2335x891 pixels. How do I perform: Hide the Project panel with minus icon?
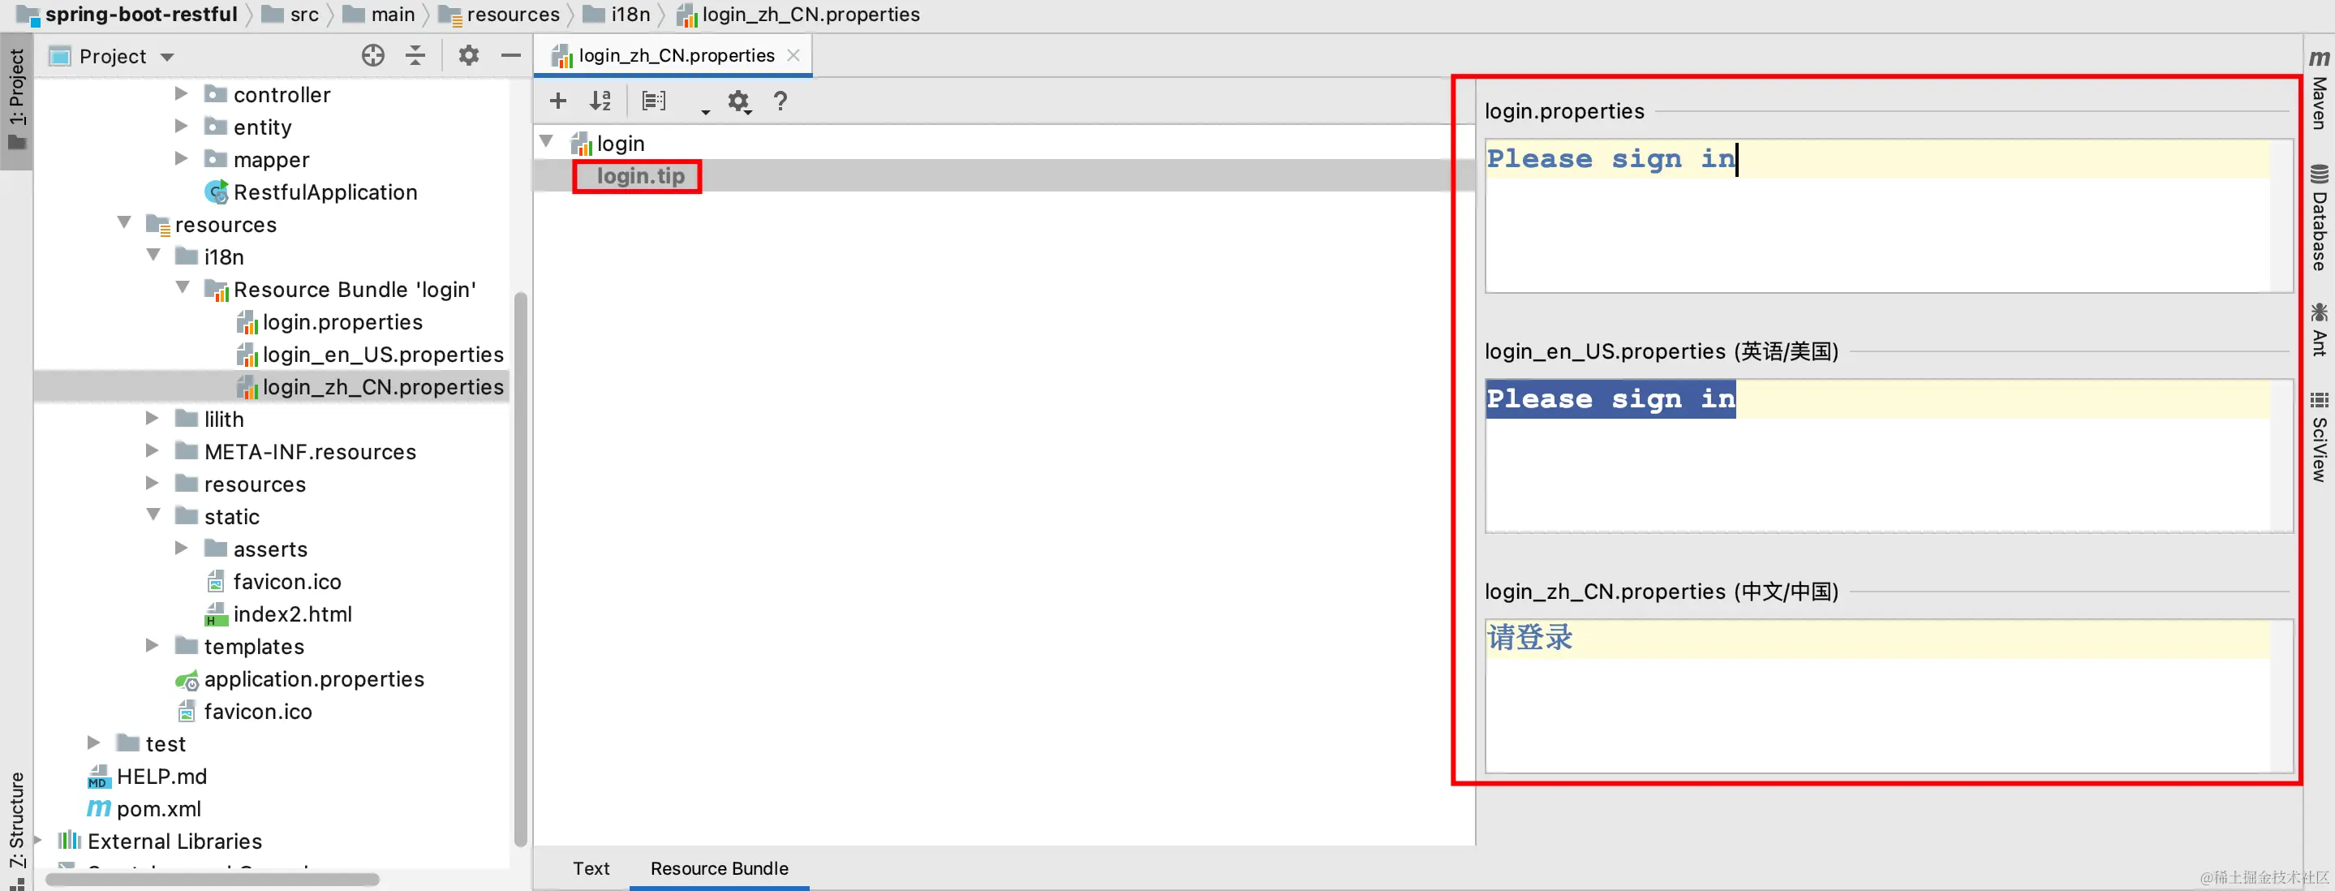click(510, 56)
